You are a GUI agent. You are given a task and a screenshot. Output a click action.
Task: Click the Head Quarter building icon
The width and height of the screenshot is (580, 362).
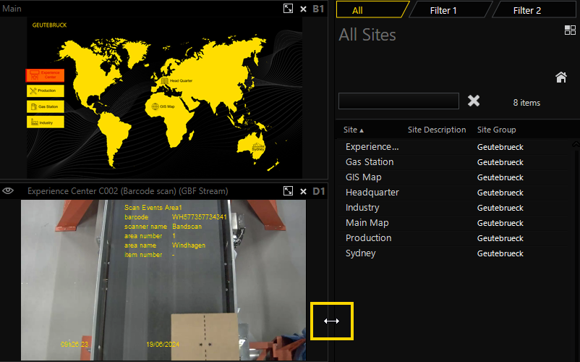[x=165, y=80]
